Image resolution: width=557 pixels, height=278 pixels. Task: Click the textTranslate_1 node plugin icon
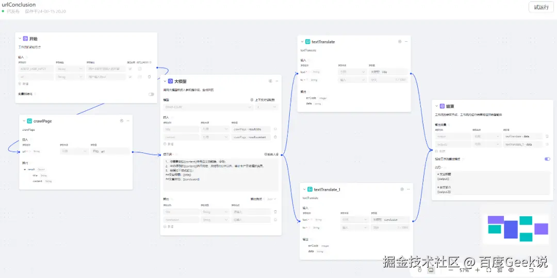310,189
